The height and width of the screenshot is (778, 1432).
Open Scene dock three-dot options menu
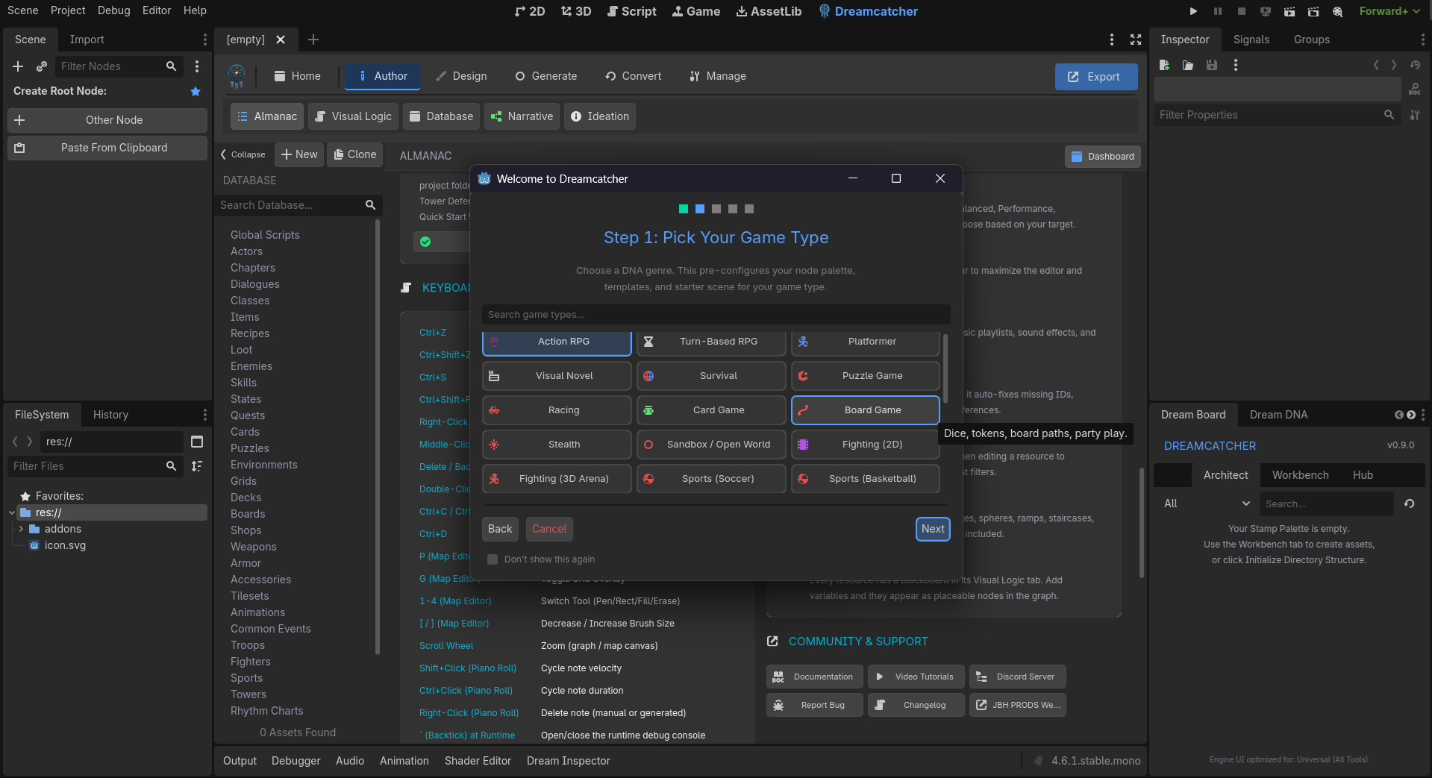205,40
